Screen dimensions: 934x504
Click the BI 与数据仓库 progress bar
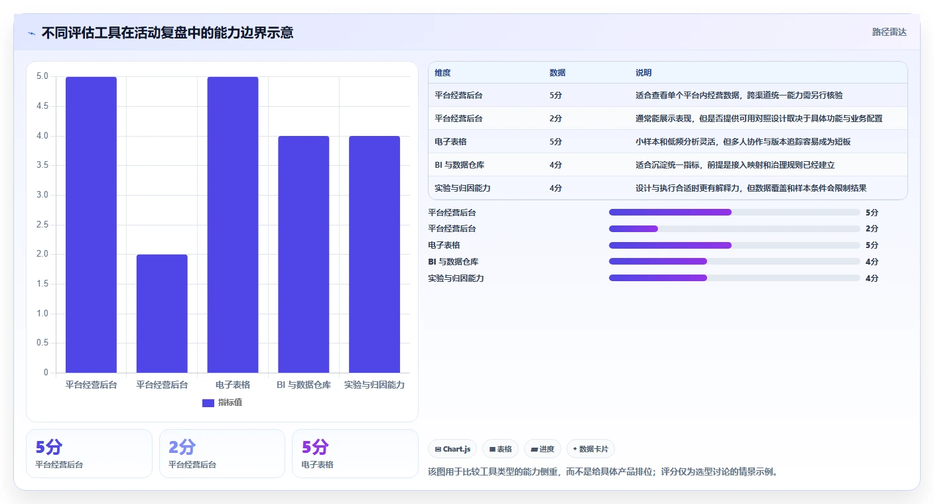click(734, 262)
